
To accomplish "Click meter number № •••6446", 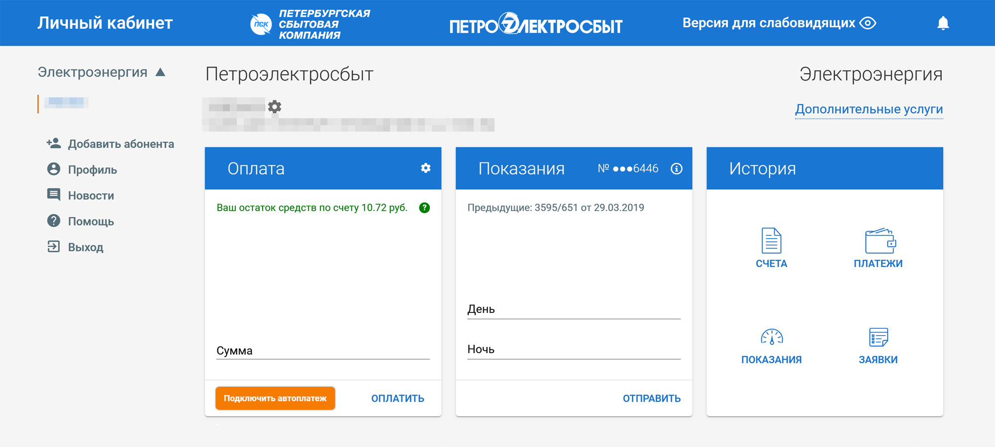I will click(x=628, y=168).
